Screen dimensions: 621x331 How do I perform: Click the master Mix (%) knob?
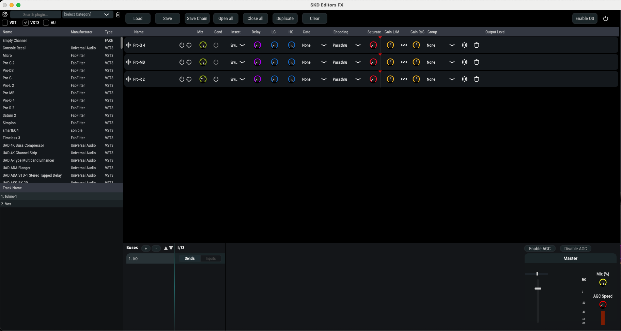[603, 282]
